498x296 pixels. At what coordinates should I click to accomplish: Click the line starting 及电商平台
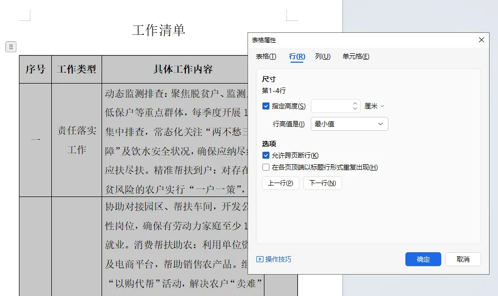click(176, 264)
